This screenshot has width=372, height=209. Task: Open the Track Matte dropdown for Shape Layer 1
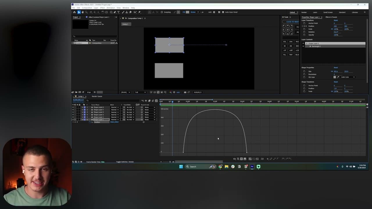click(x=130, y=120)
